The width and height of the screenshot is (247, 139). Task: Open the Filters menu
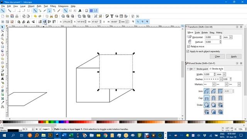click(53, 6)
